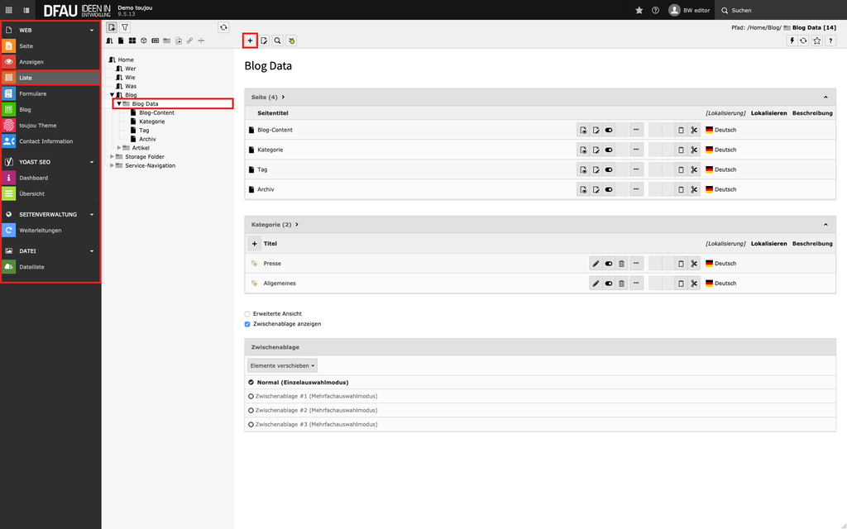Screen dimensions: 847x529
Task: Cut the Blog-Content page with scissors icon
Action: (694, 130)
